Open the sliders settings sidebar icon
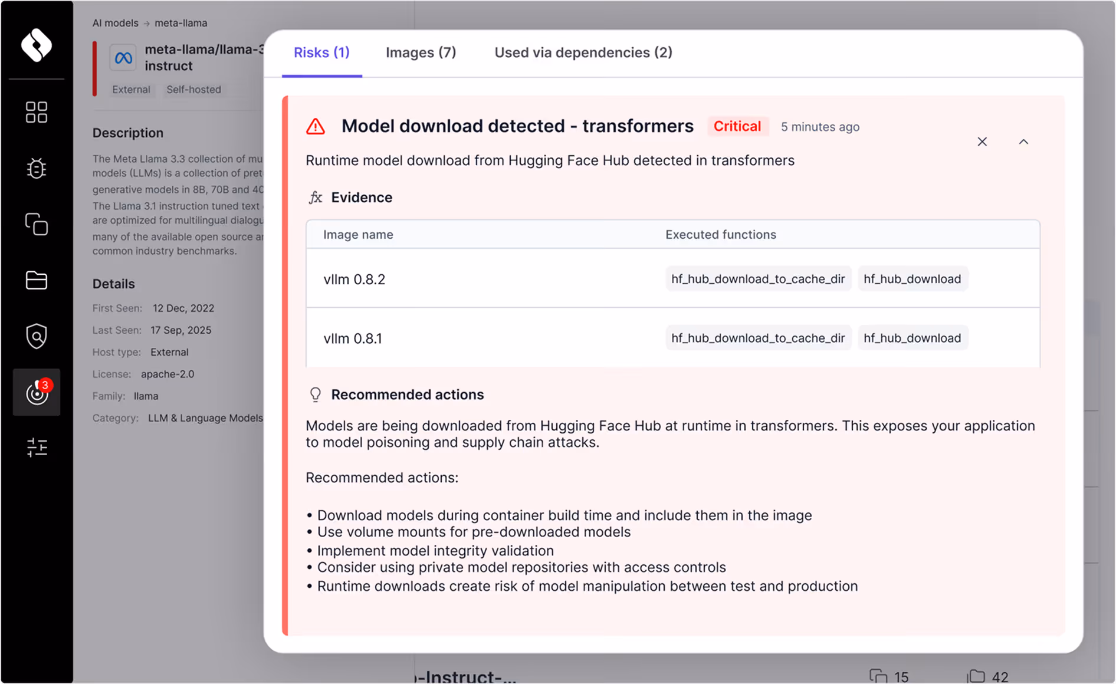1116x684 pixels. pyautogui.click(x=37, y=448)
